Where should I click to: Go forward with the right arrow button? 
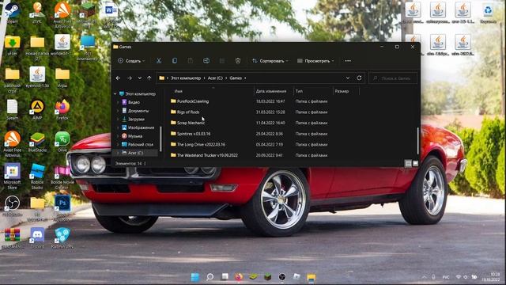click(130, 78)
